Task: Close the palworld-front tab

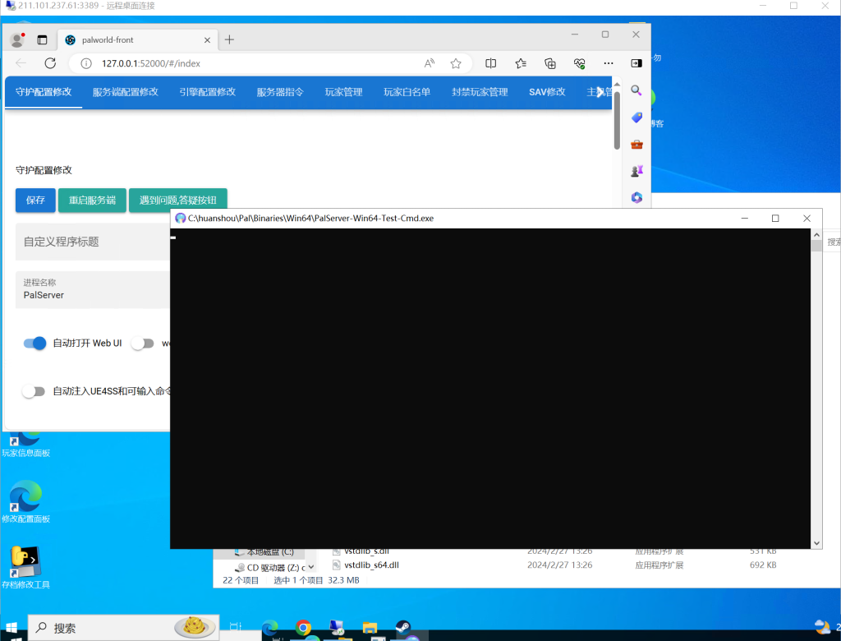Action: (x=207, y=40)
